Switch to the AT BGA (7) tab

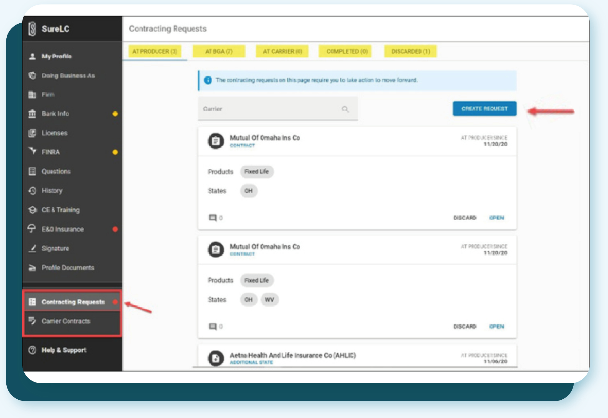pyautogui.click(x=219, y=51)
